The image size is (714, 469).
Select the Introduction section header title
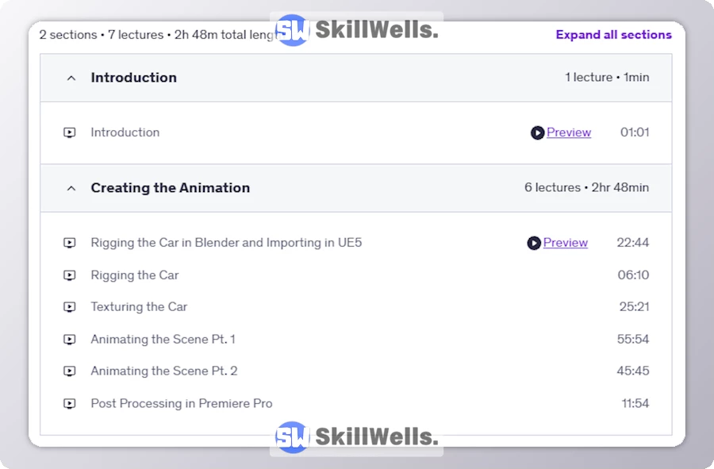coord(133,78)
